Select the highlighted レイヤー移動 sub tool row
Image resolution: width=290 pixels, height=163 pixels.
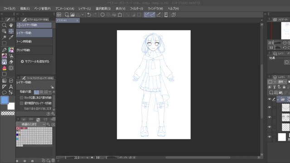(x=34, y=33)
